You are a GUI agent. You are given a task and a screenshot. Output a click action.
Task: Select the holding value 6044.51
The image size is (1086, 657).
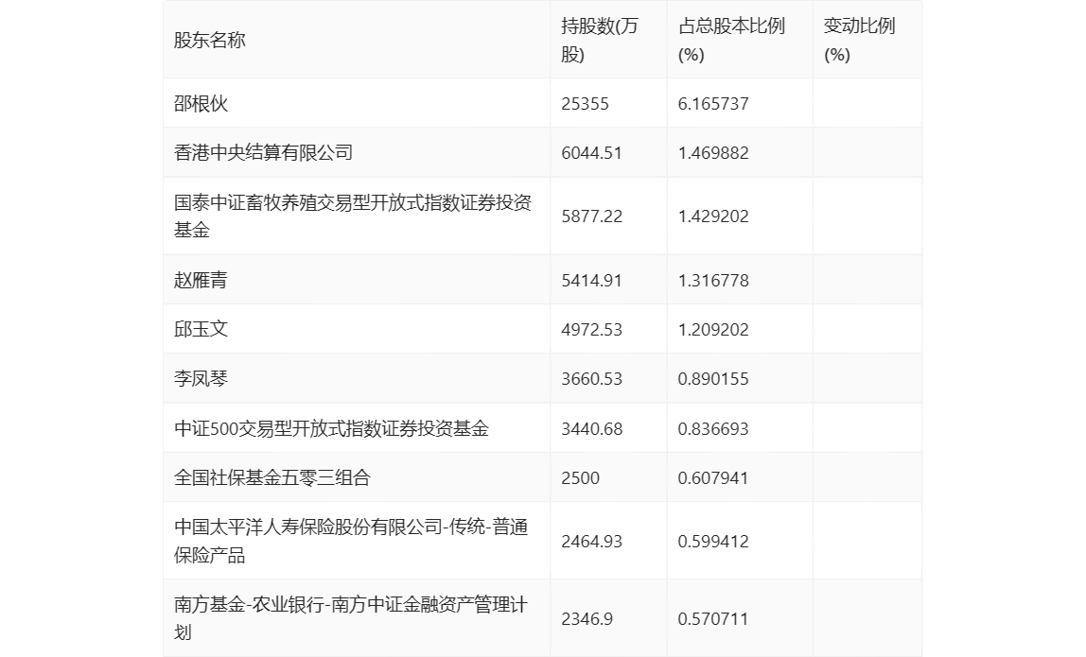pos(591,153)
